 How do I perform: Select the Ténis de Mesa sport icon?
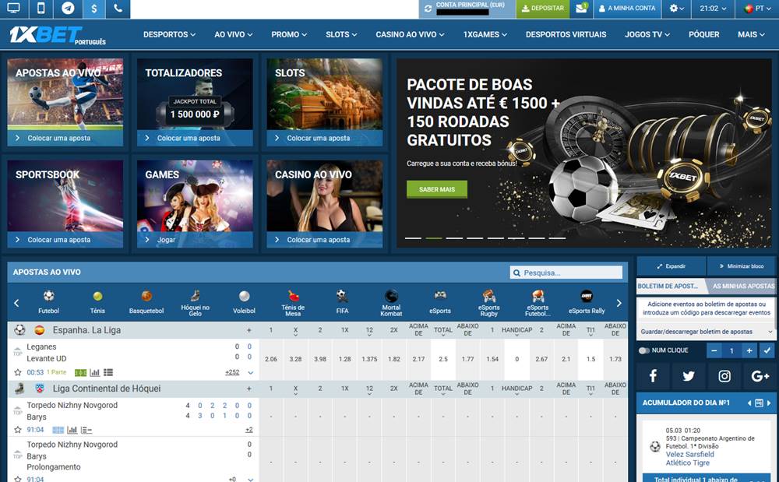click(x=293, y=302)
